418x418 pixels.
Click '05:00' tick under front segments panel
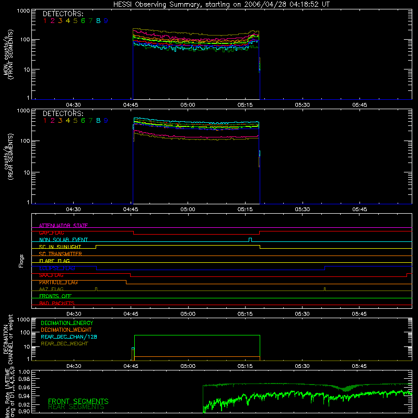[188, 105]
